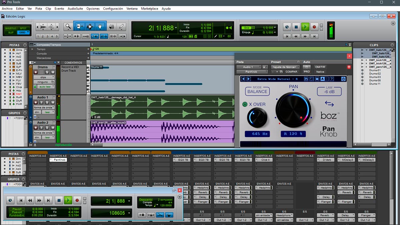The image size is (400, 225).
Task: Click PanKnob undo/revert icon
Action: pyautogui.click(x=311, y=79)
